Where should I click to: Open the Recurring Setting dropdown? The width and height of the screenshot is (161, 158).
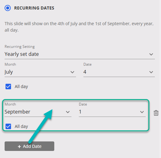(x=80, y=54)
